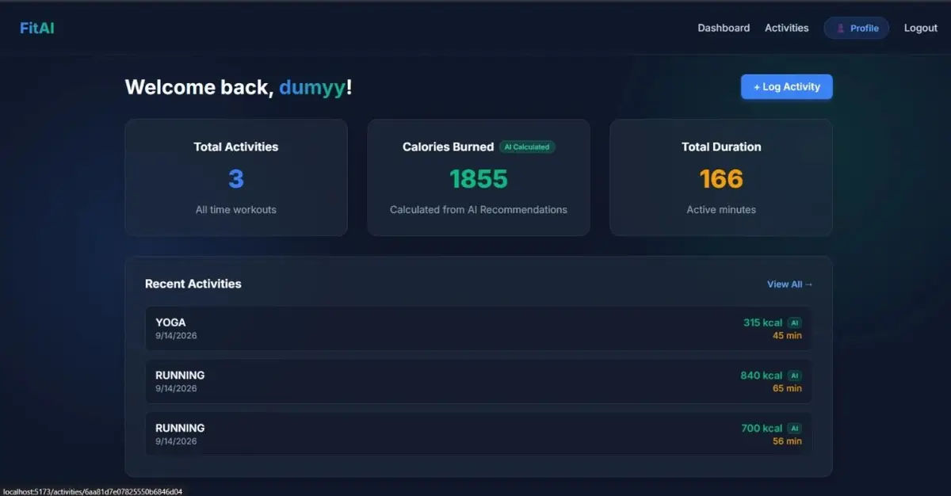The width and height of the screenshot is (951, 496).
Task: Click Calculated from AI Recommendations caption
Action: click(479, 210)
